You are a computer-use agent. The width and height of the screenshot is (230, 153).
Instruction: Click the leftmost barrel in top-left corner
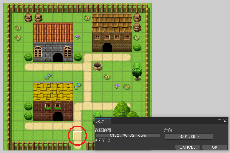coord(28,18)
